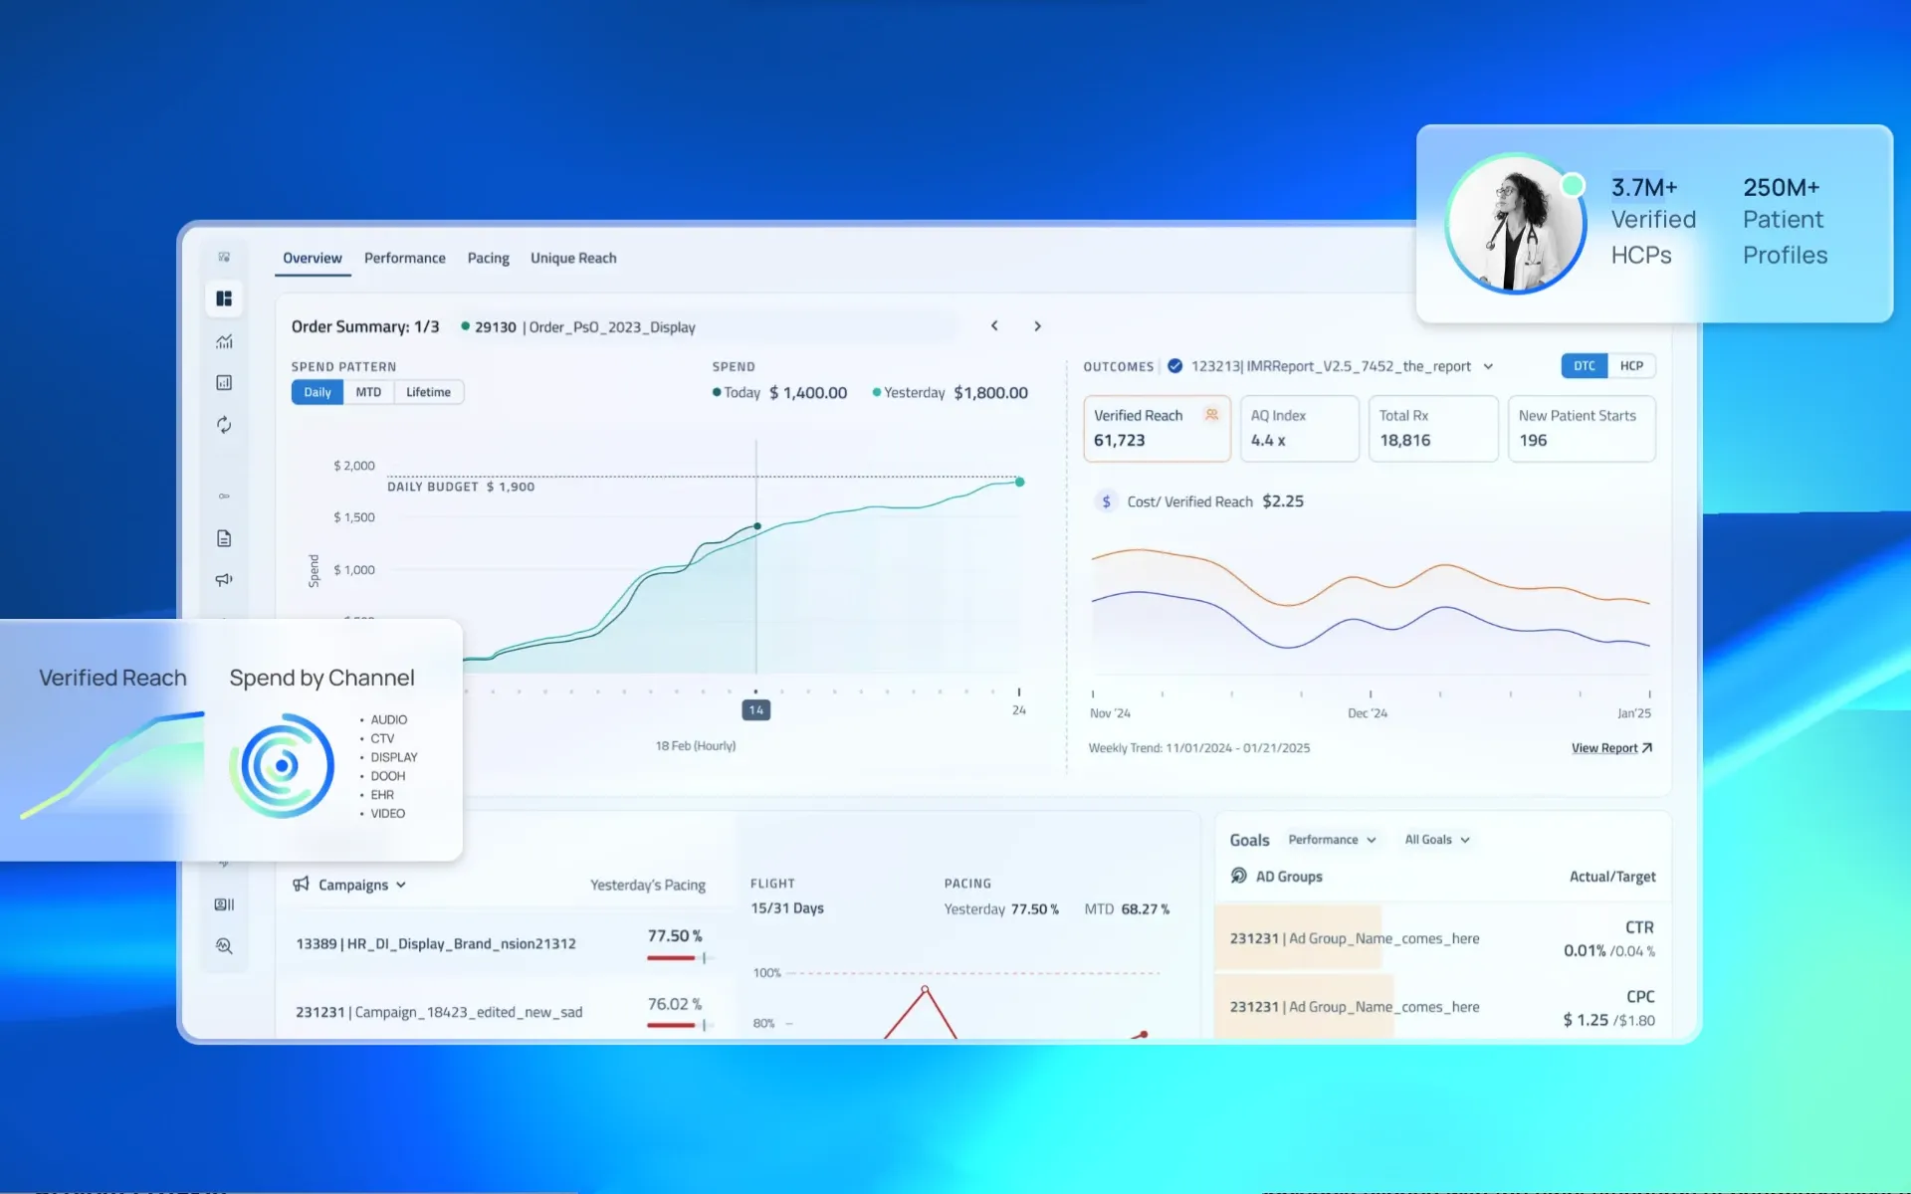Viewport: 1911px width, 1194px height.
Task: Click the magnifier analytics icon at sidebar bottom
Action: (224, 946)
